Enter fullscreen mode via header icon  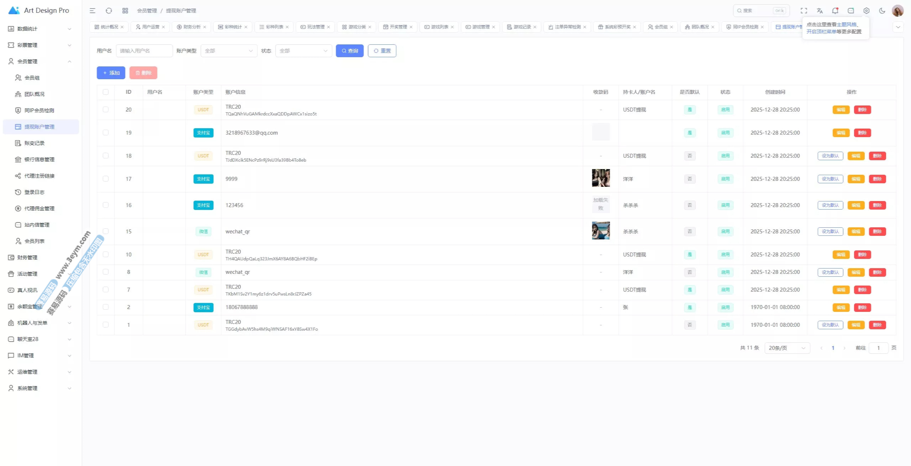tap(804, 11)
